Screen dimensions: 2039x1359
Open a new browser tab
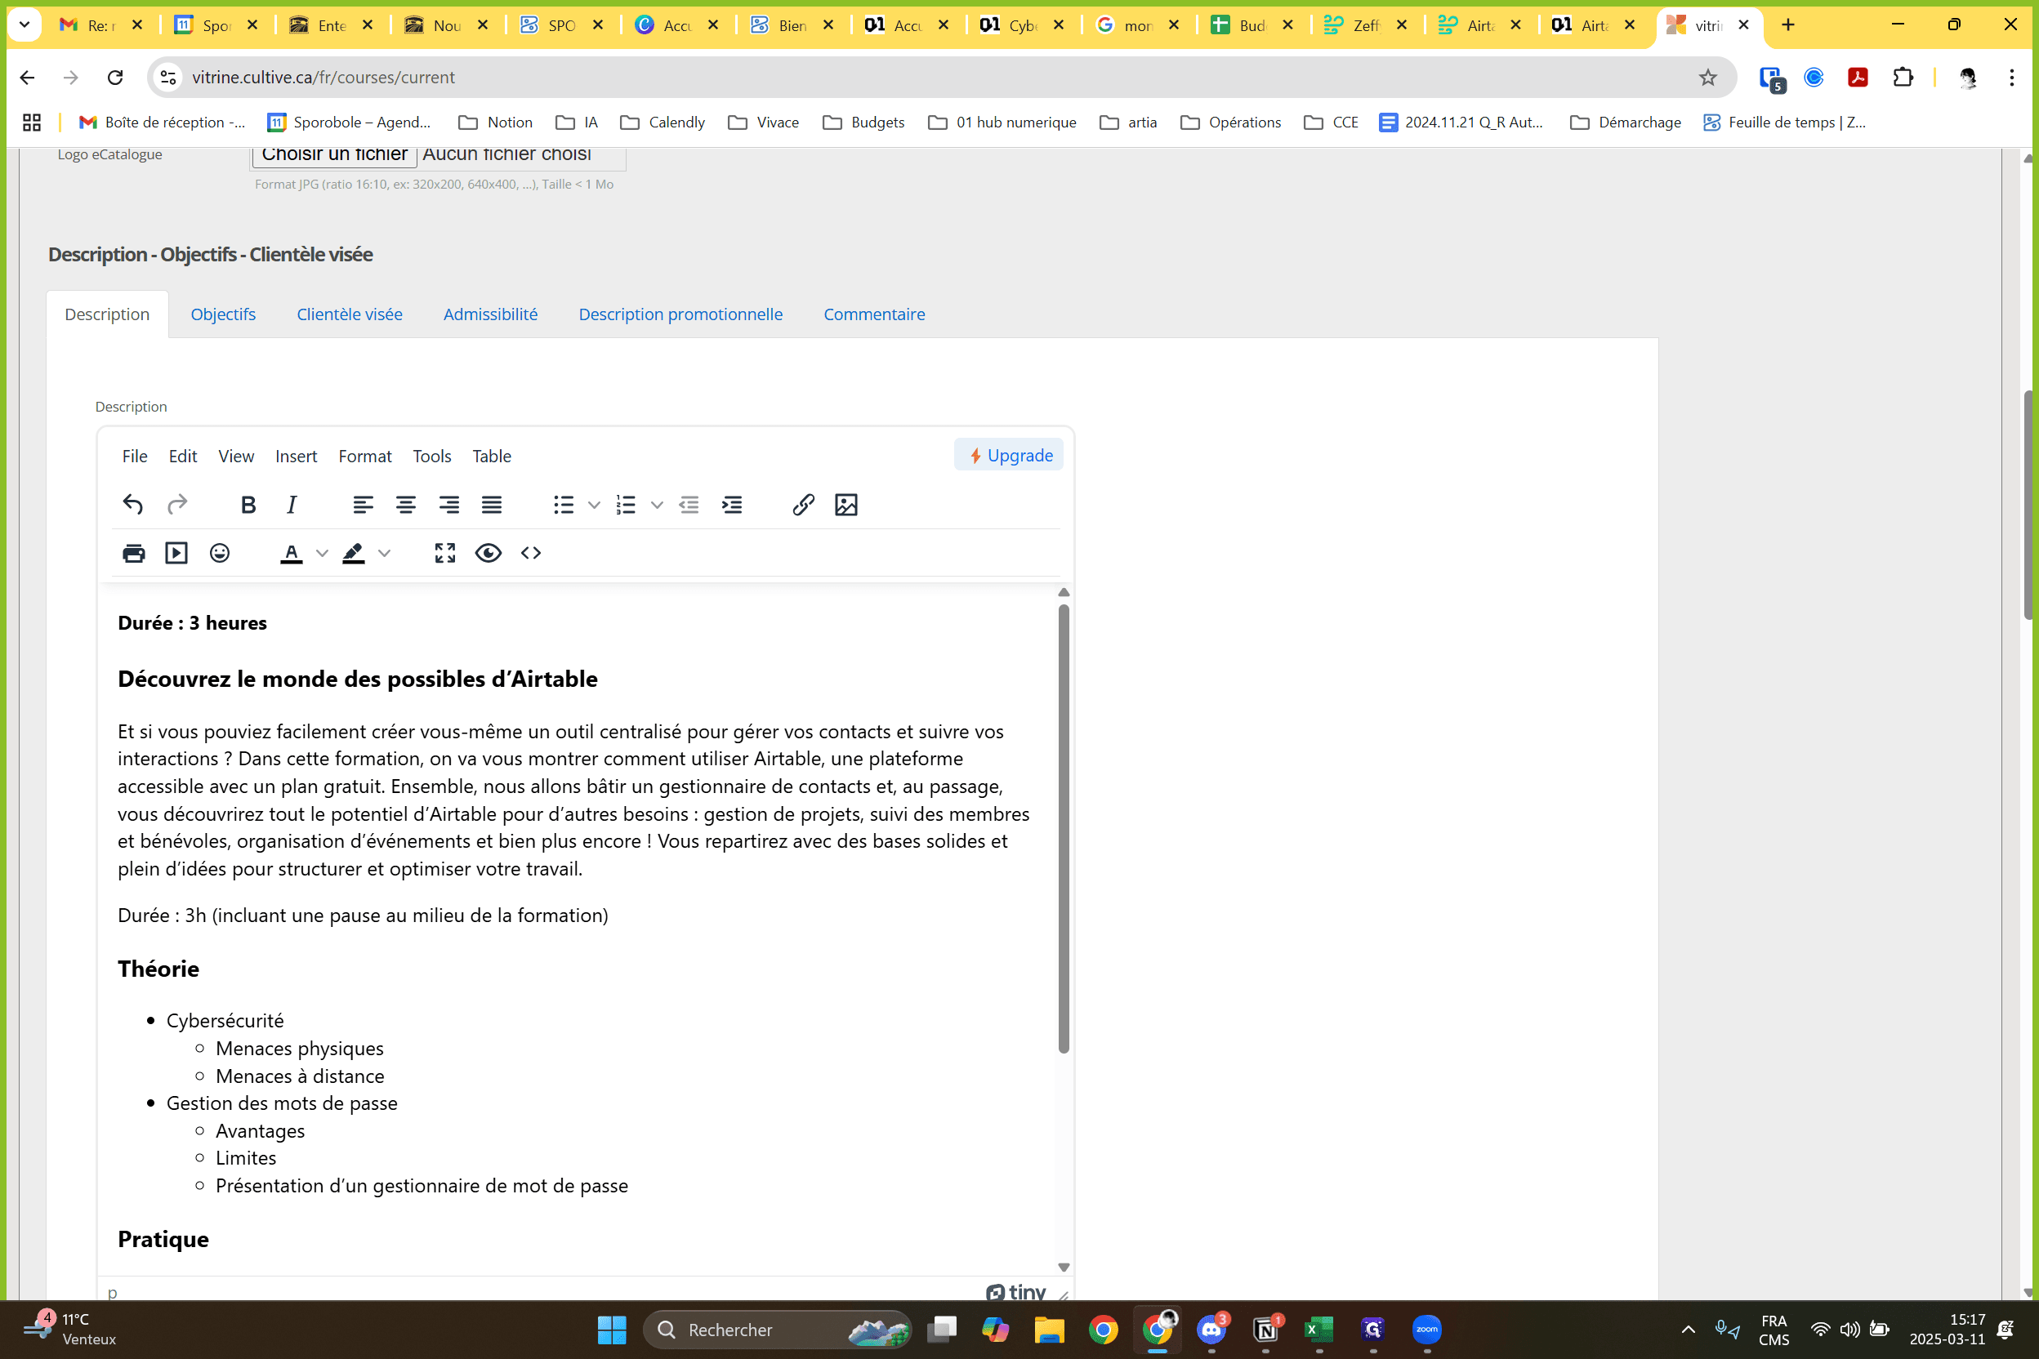[x=1788, y=25]
